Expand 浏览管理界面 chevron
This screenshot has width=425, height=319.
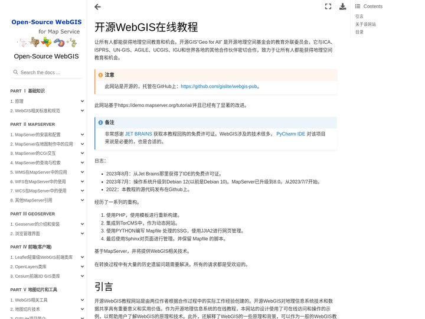pos(82,233)
